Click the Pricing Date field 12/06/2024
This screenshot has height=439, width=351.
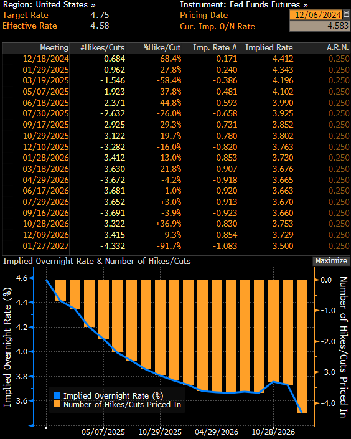(x=316, y=14)
